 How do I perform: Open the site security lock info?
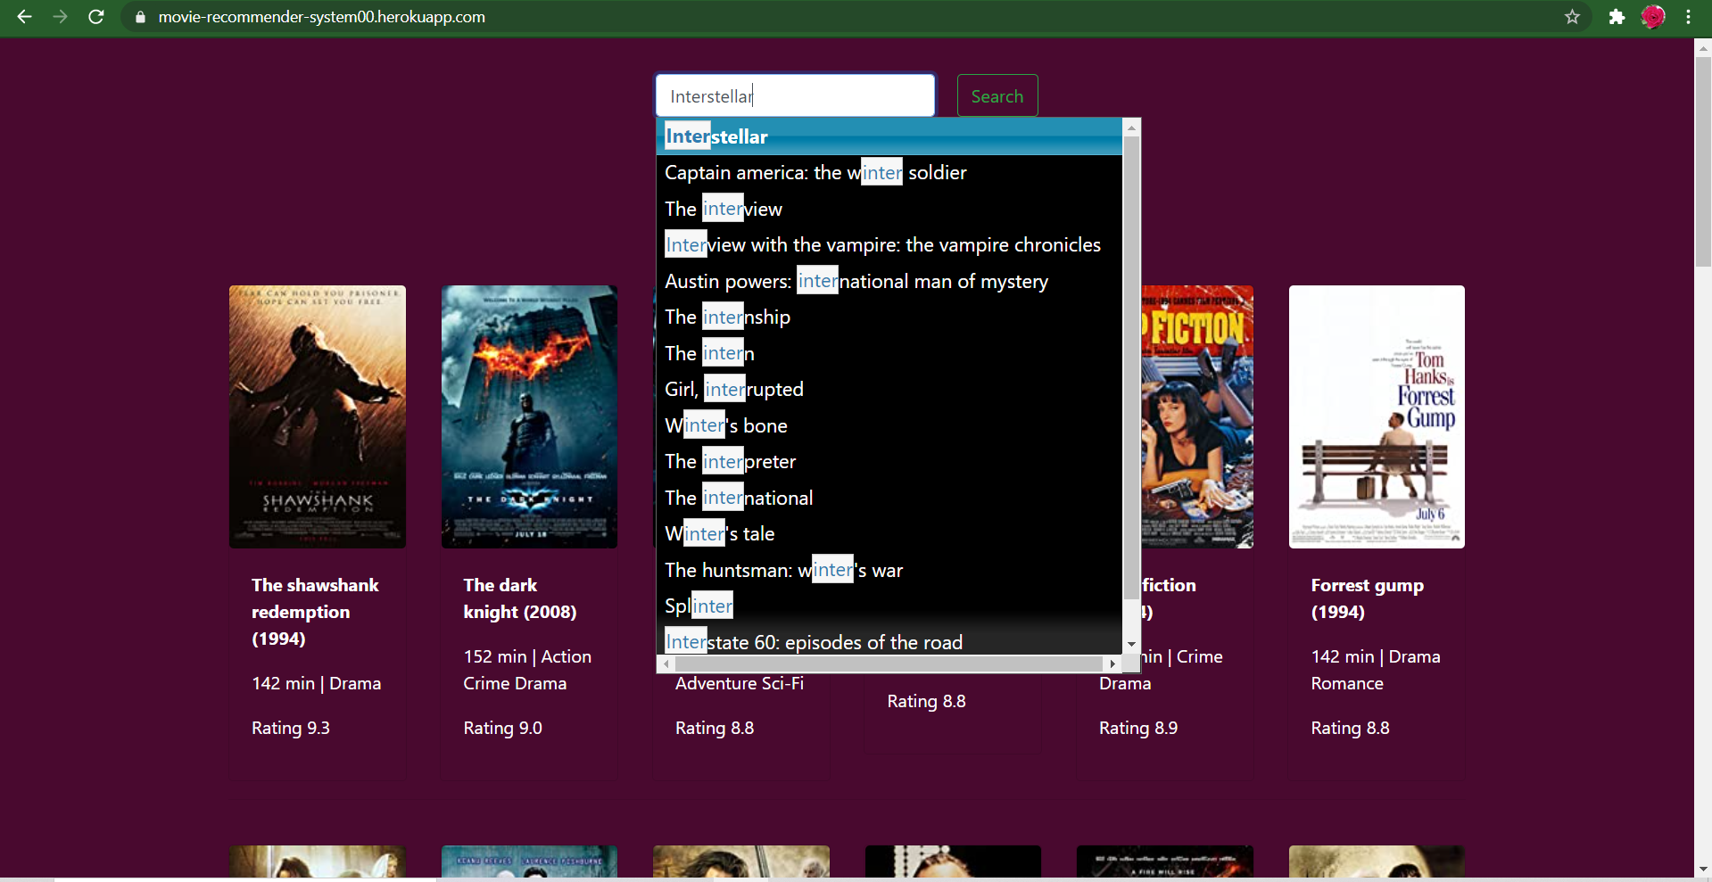click(x=139, y=17)
